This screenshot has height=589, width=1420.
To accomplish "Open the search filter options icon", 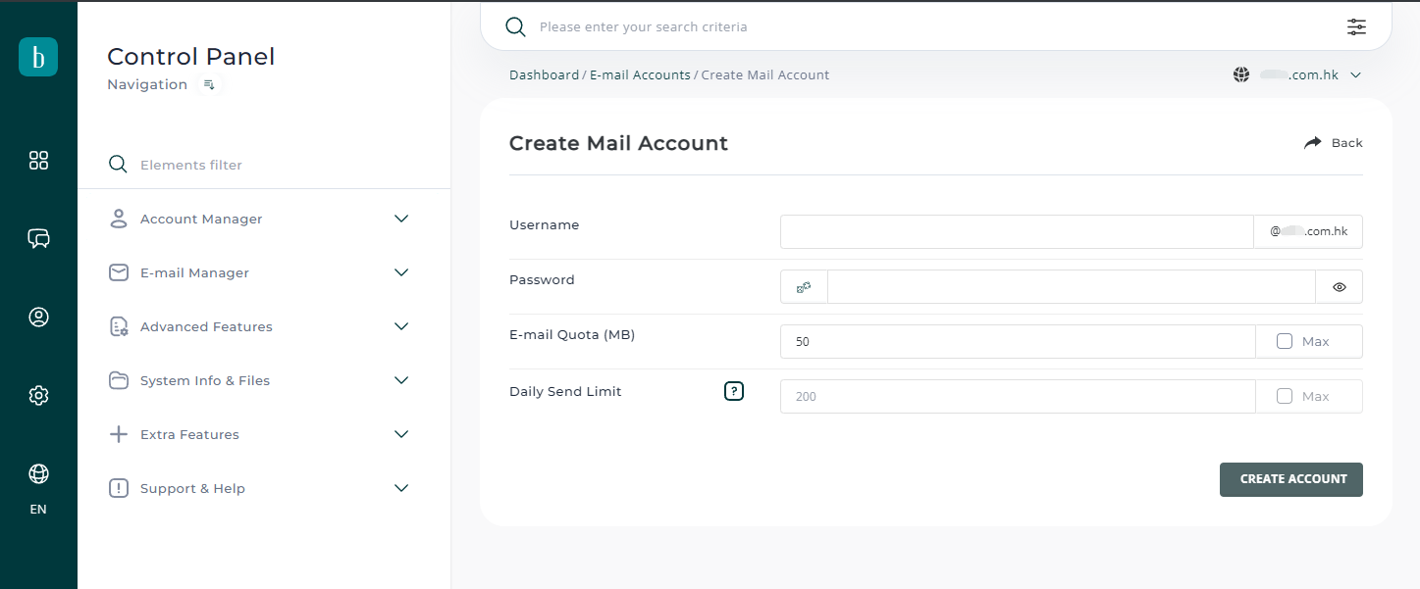I will point(1356,26).
